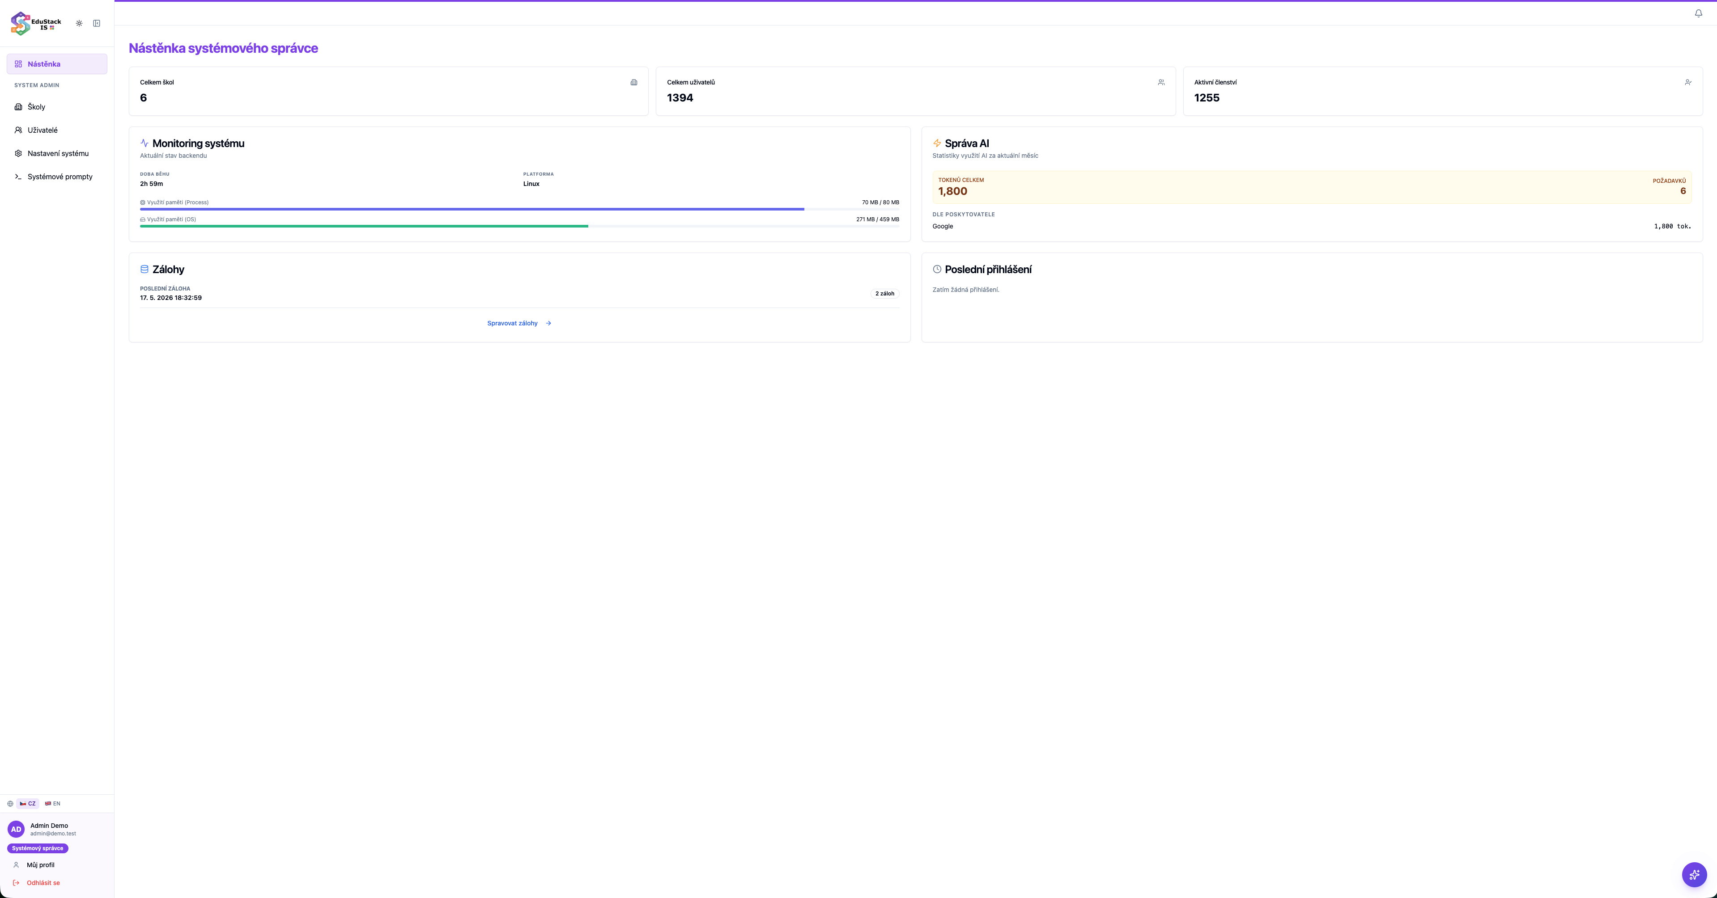Click the arrow icon next to Spravovat zálohy
This screenshot has width=1717, height=898.
click(x=548, y=323)
